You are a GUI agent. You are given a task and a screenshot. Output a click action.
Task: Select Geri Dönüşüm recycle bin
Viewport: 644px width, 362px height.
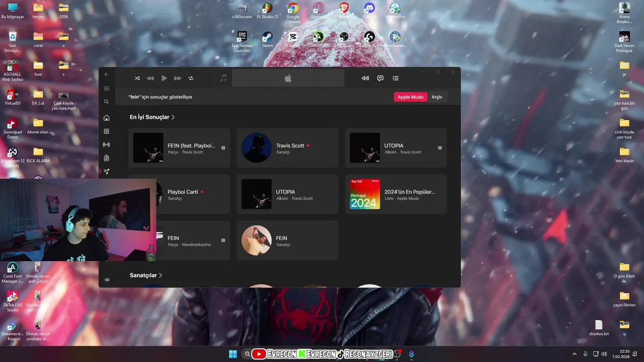point(13,42)
